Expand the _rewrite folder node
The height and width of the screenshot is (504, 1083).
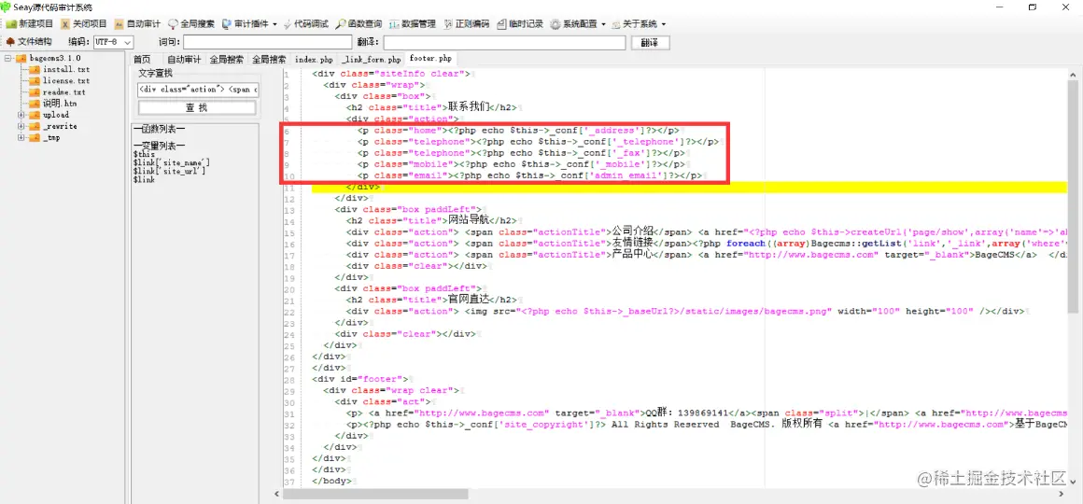coord(21,126)
